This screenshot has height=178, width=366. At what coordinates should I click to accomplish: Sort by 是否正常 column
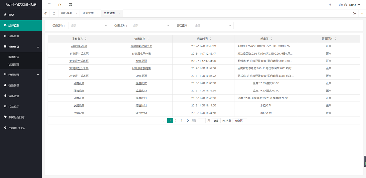335,39
